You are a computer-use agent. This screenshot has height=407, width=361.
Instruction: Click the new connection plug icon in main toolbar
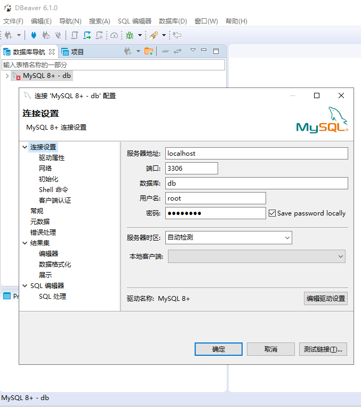pyautogui.click(x=9, y=35)
